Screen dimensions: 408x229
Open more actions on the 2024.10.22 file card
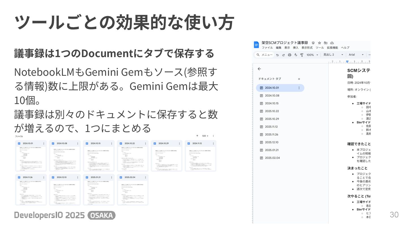[x=146, y=143]
